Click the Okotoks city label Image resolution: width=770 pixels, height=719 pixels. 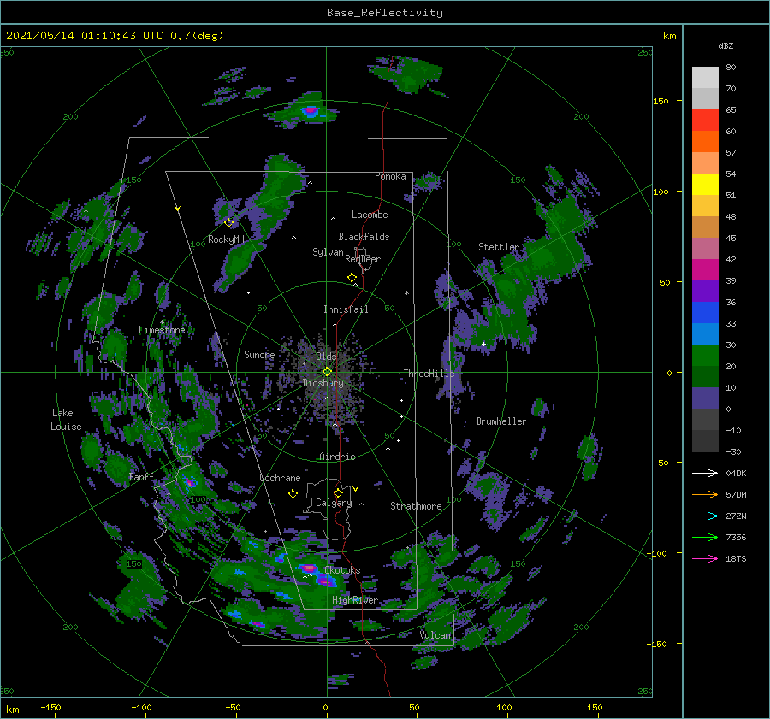click(x=342, y=570)
